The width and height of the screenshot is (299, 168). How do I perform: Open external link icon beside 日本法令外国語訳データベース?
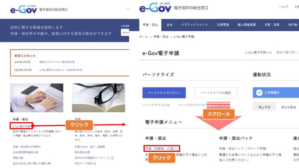click(x=112, y=158)
